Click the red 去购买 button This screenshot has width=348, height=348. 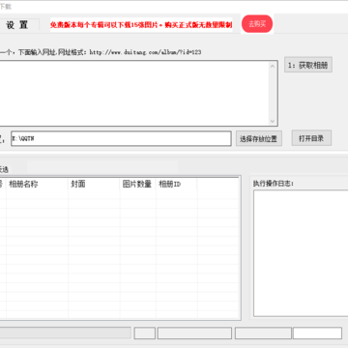pyautogui.click(x=257, y=24)
